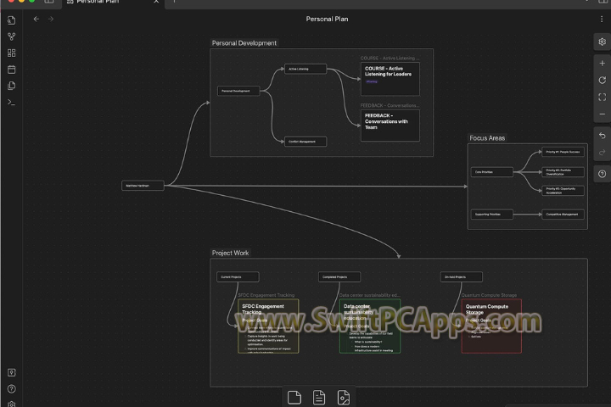Open the red Quantum Compute Storage card

pos(491,326)
